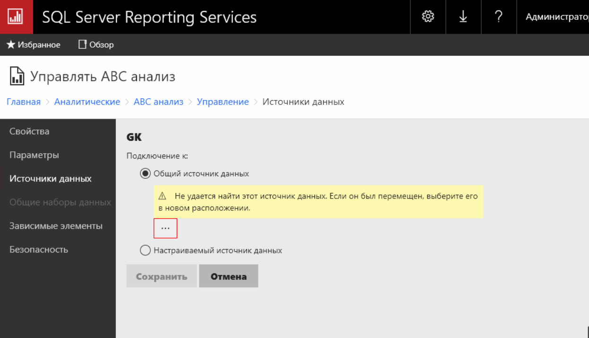Viewport: 589px width, 338px height.
Task: Click the red Reporting Services logo icon
Action: pyautogui.click(x=17, y=17)
